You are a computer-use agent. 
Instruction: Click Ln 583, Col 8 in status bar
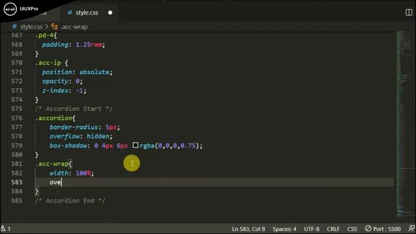click(248, 229)
